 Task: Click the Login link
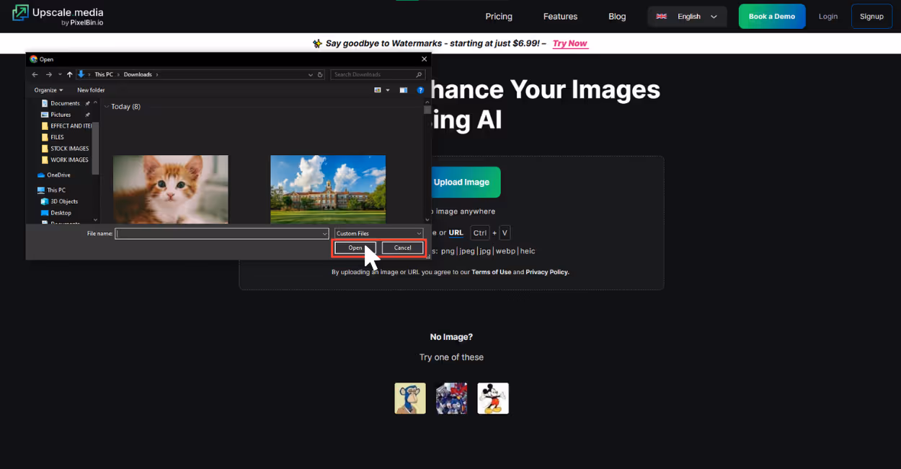(828, 16)
